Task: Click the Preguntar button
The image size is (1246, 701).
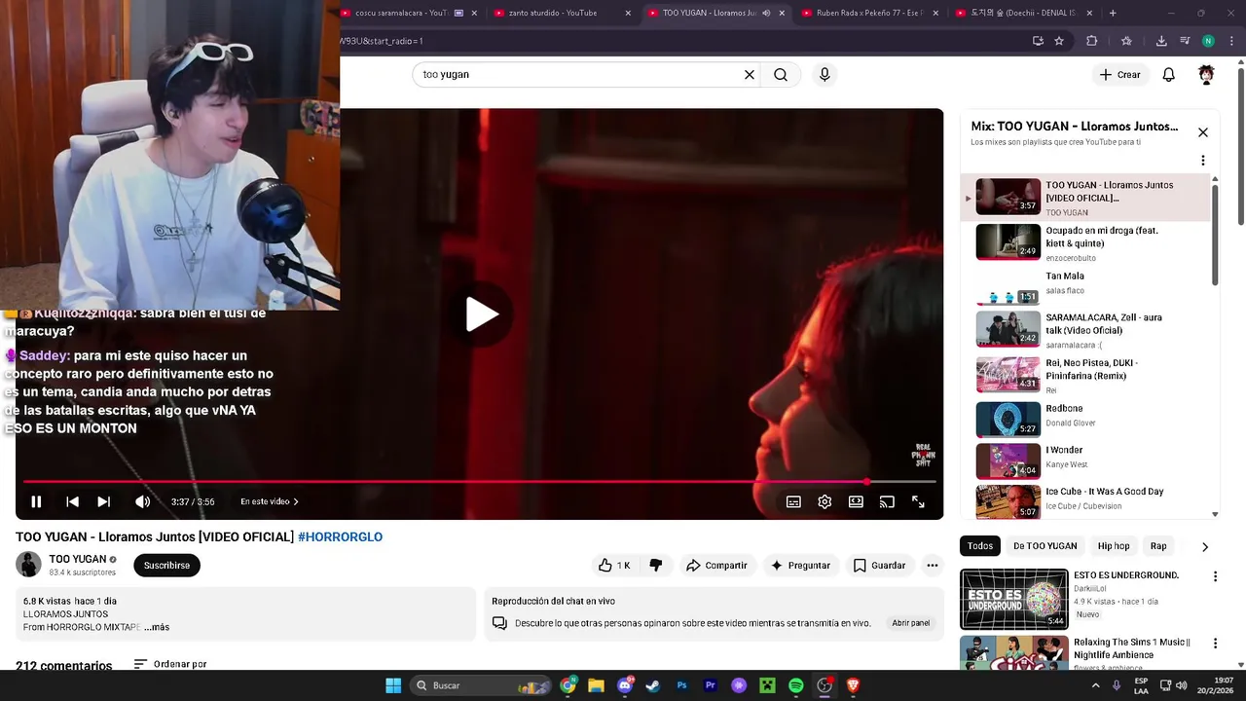Action: pyautogui.click(x=800, y=565)
